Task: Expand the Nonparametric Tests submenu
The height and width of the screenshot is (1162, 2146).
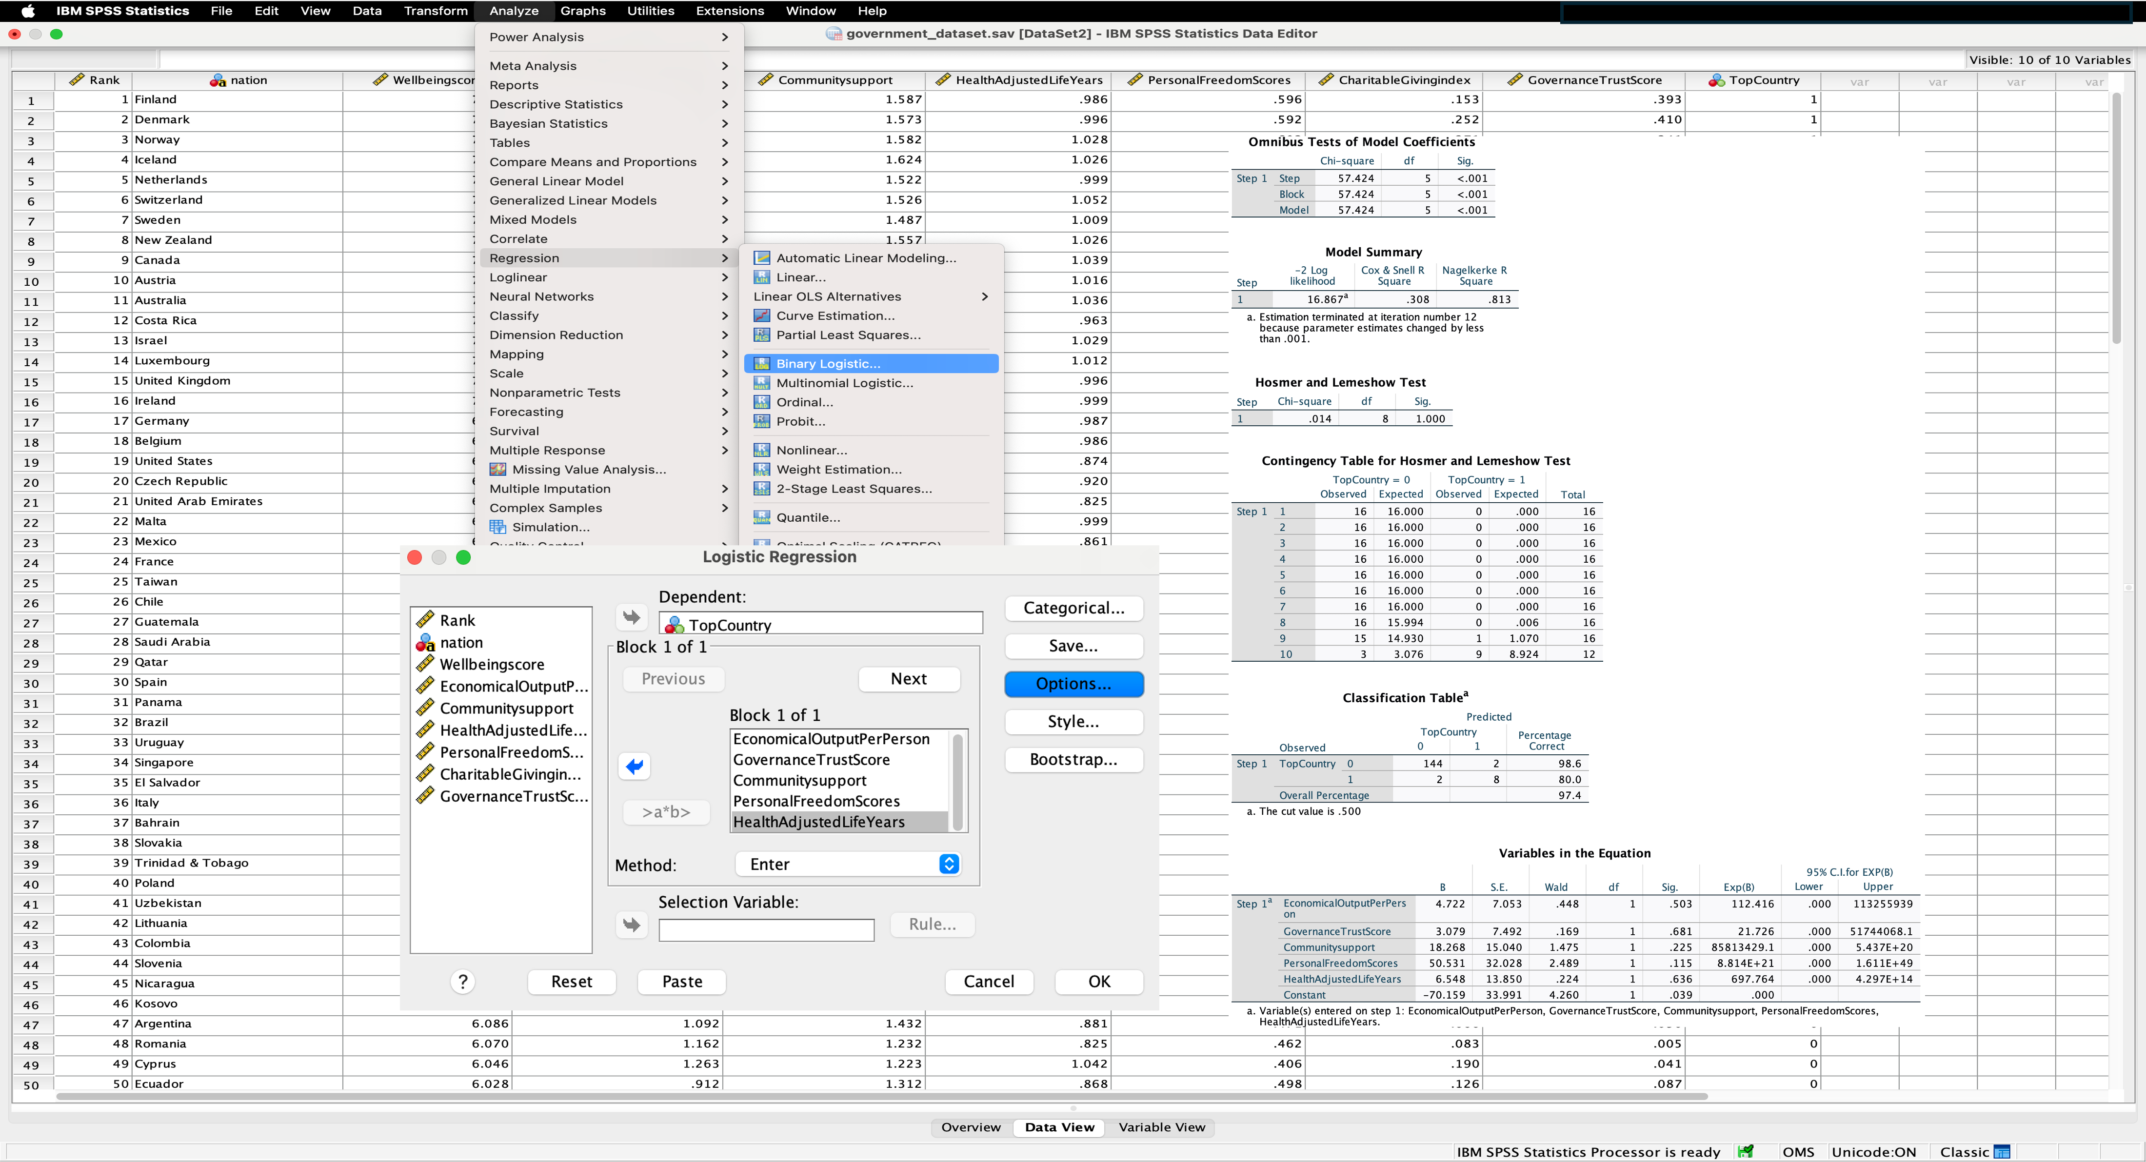Action: pyautogui.click(x=608, y=393)
